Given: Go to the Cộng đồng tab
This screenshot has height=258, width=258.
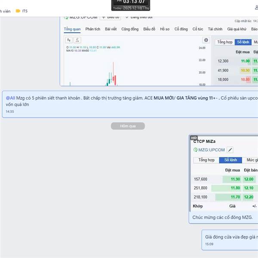Looking at the screenshot, I should tap(130, 29).
